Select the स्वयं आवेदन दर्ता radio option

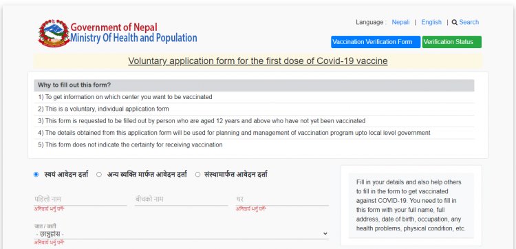(x=36, y=175)
